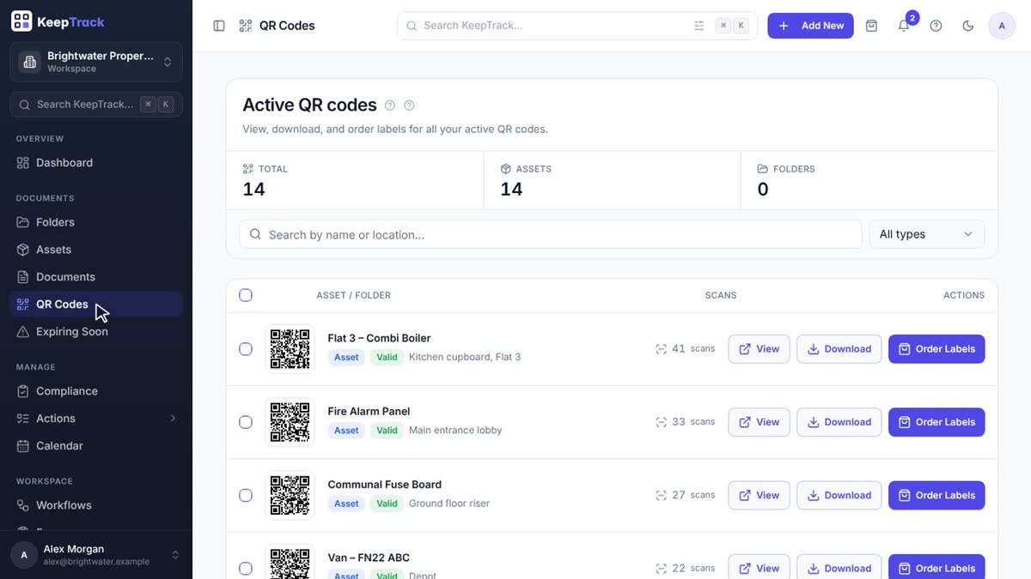
Task: Click scan count icon in Flat 3 – Combi Boiler row
Action: pyautogui.click(x=661, y=349)
